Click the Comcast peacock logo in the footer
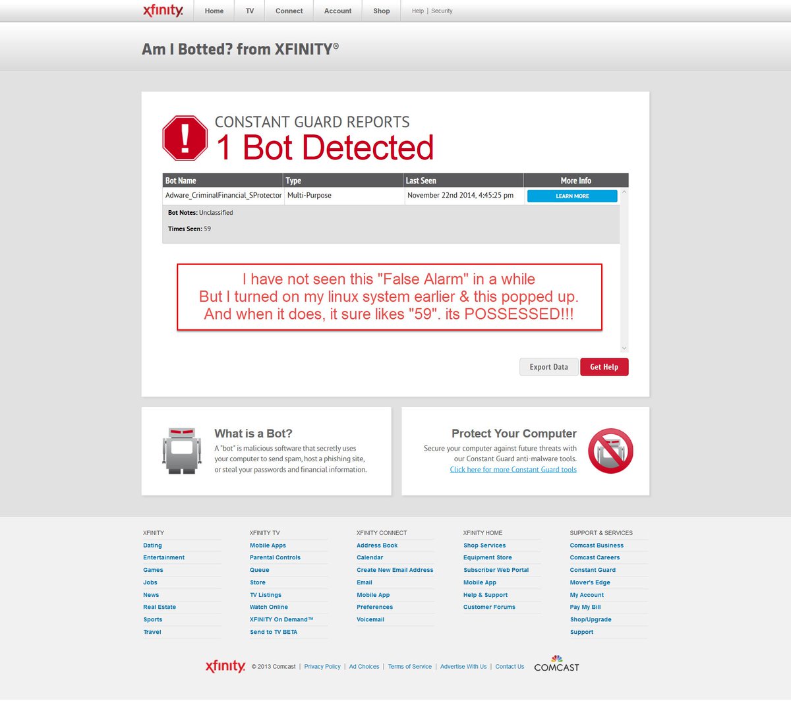The image size is (791, 701). (556, 663)
